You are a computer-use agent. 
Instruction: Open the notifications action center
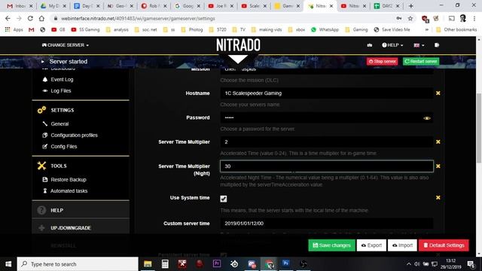click(470, 264)
